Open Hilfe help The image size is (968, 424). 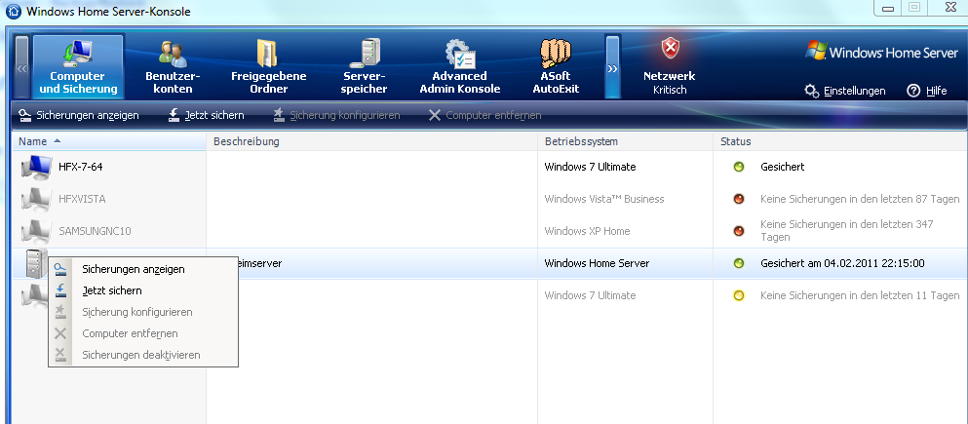(927, 92)
